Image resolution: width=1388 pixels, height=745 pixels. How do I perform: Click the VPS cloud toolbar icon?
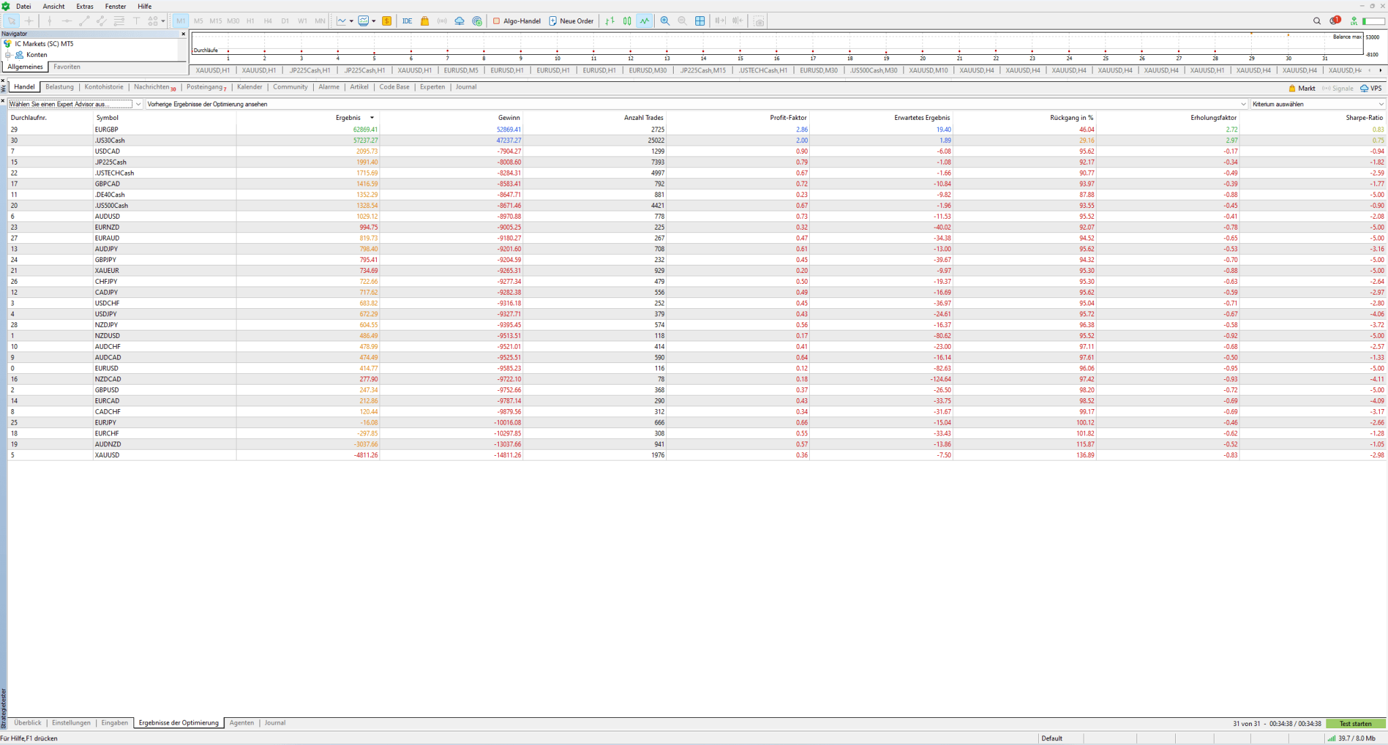(x=460, y=21)
